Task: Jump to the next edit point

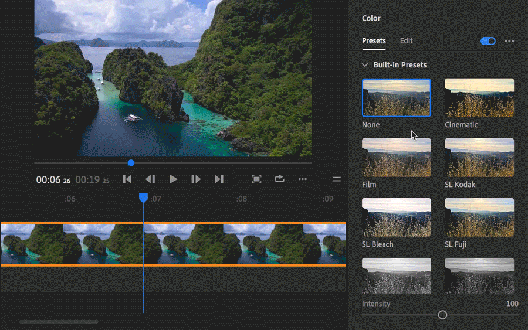Action: coord(219,179)
